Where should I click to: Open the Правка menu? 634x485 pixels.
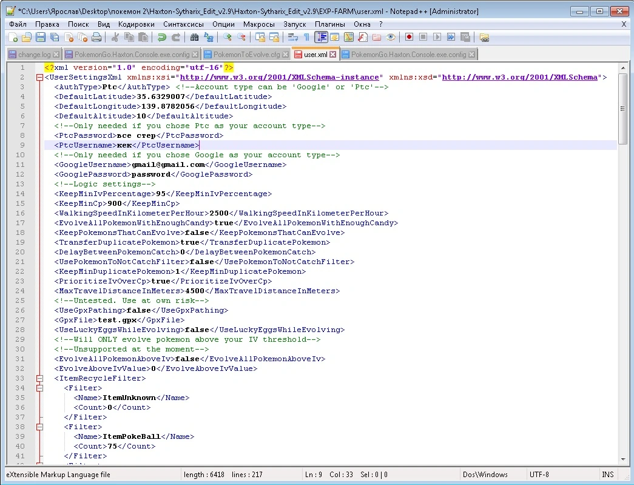(x=47, y=24)
